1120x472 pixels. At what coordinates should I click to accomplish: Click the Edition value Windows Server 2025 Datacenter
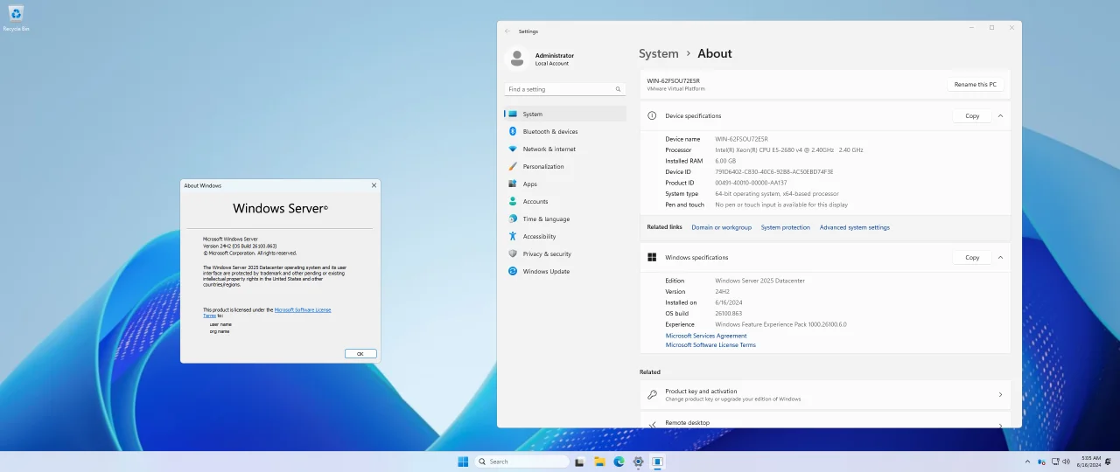pyautogui.click(x=759, y=281)
